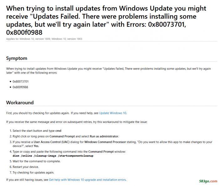Click the dism startcomponentcleanup command text
The width and height of the screenshot is (219, 186).
[53, 155]
